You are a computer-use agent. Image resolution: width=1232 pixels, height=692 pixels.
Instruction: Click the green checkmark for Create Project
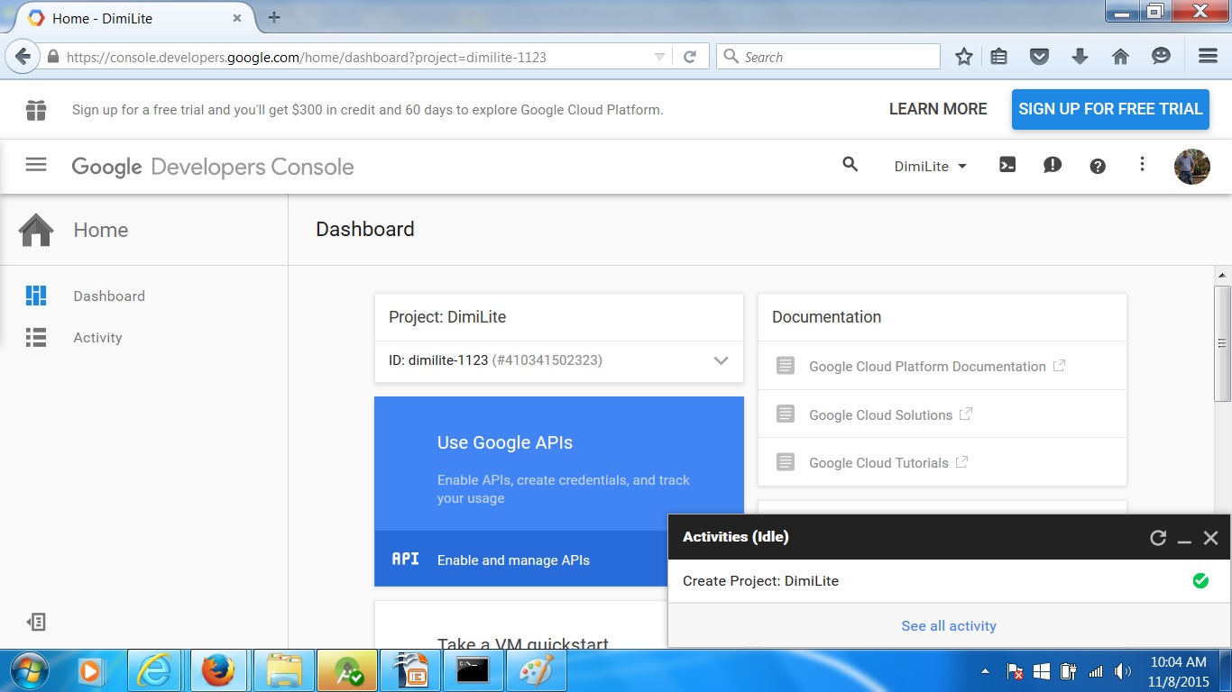point(1200,581)
